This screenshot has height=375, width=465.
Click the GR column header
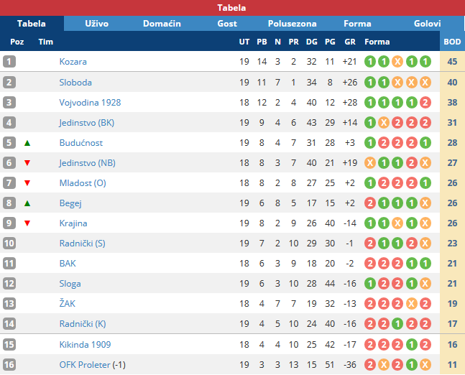click(350, 42)
